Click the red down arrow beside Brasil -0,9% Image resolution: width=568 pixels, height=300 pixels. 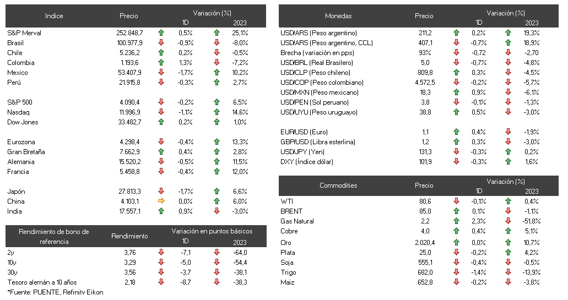[x=161, y=42]
